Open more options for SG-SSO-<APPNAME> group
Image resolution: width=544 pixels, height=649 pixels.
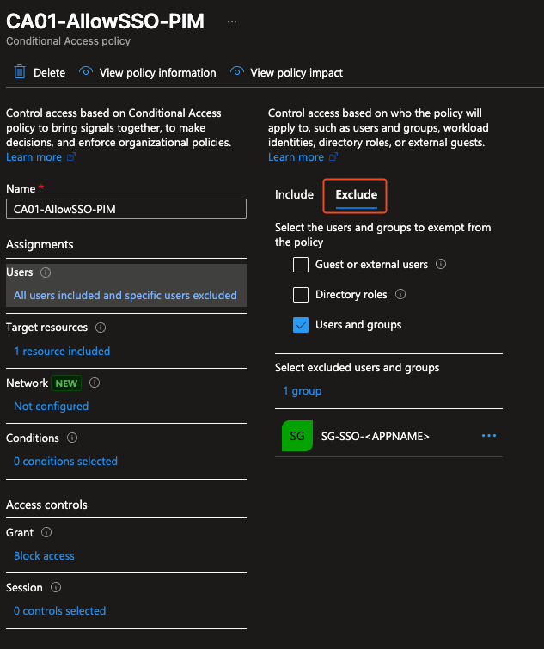click(x=489, y=436)
